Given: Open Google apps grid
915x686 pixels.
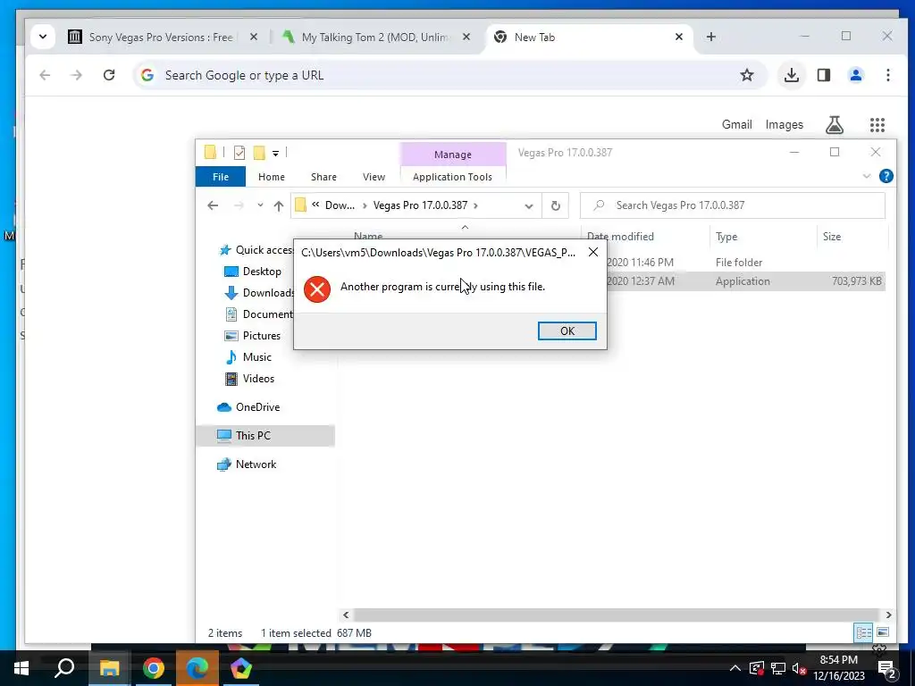Looking at the screenshot, I should [877, 124].
